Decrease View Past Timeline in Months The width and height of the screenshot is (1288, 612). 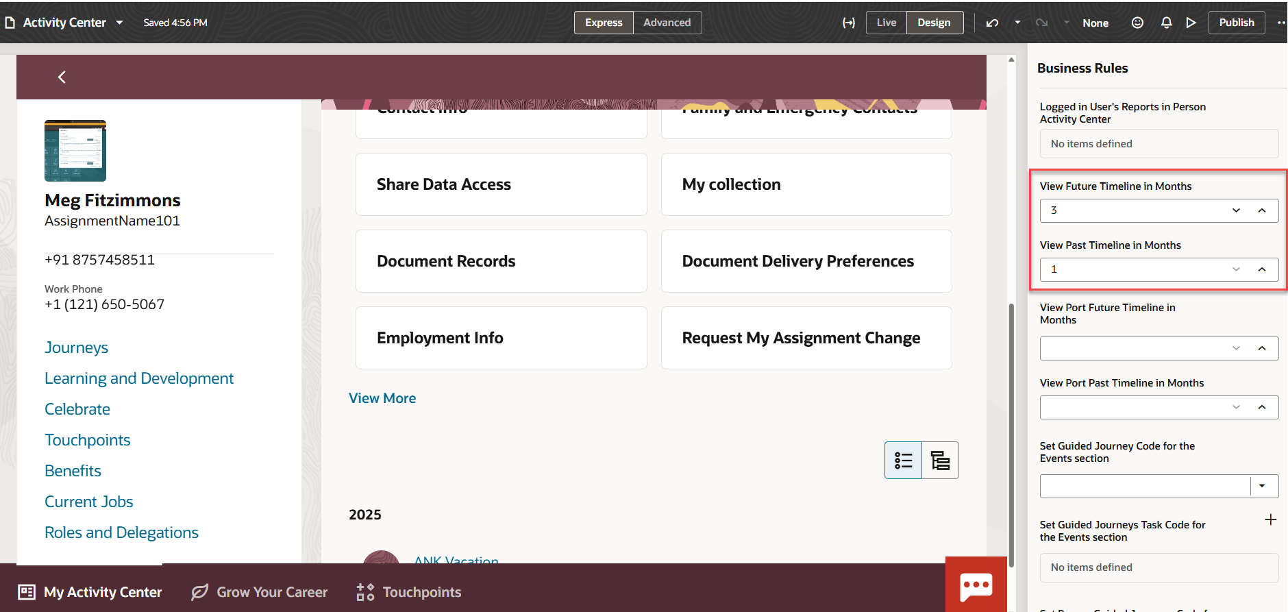(1236, 269)
